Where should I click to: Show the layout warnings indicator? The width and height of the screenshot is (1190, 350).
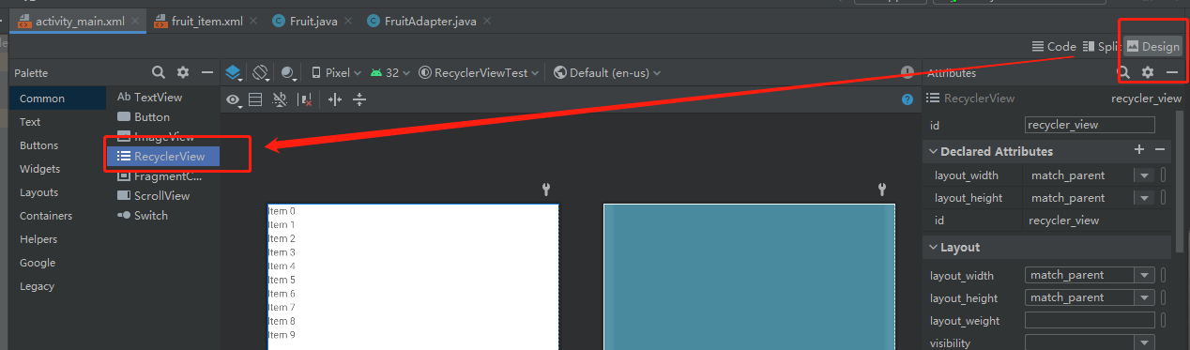tap(908, 72)
